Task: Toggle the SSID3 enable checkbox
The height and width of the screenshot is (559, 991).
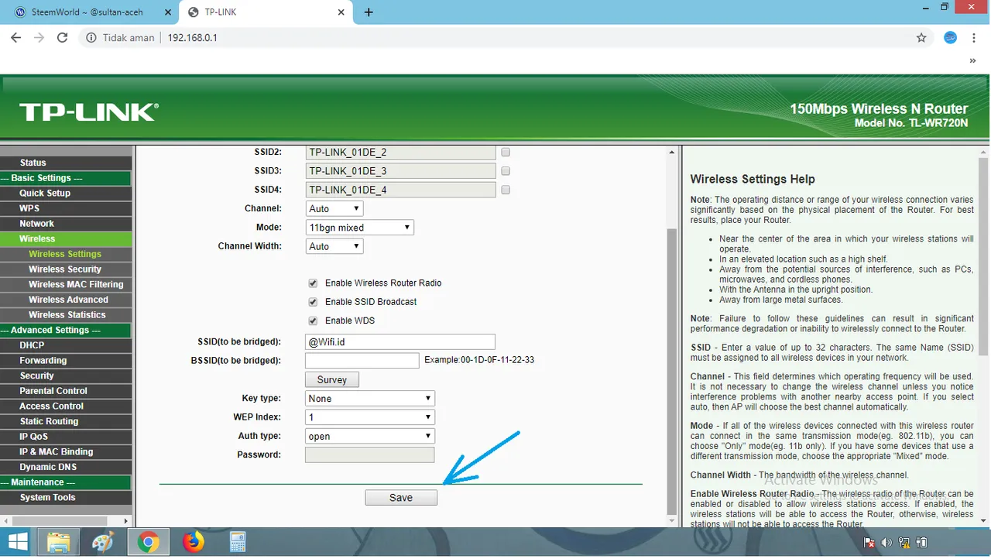Action: [x=506, y=171]
